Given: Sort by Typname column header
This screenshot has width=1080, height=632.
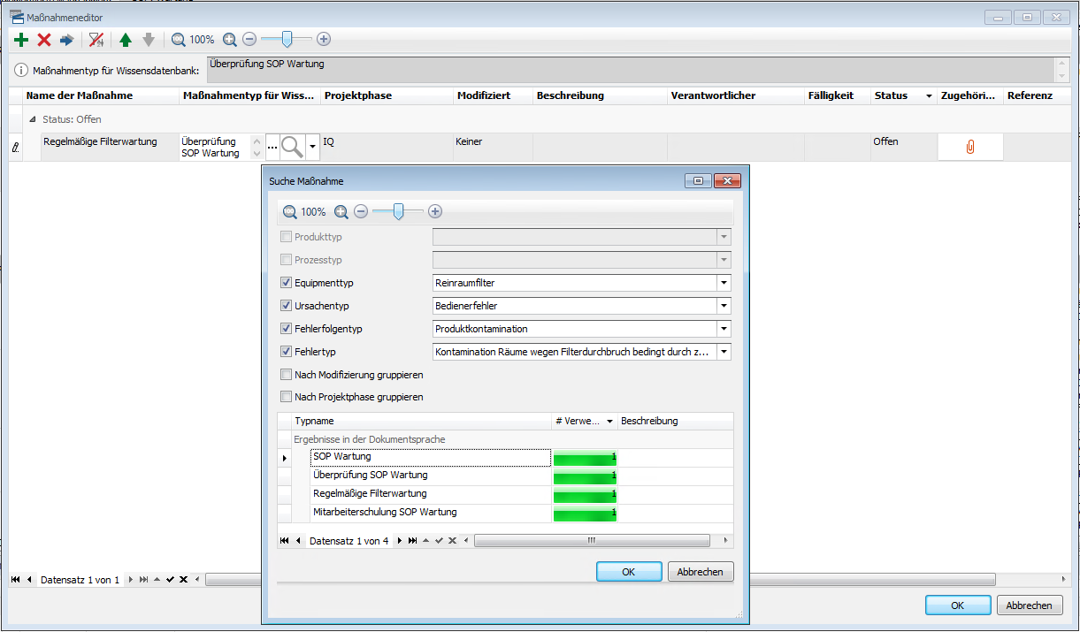Looking at the screenshot, I should pos(420,422).
